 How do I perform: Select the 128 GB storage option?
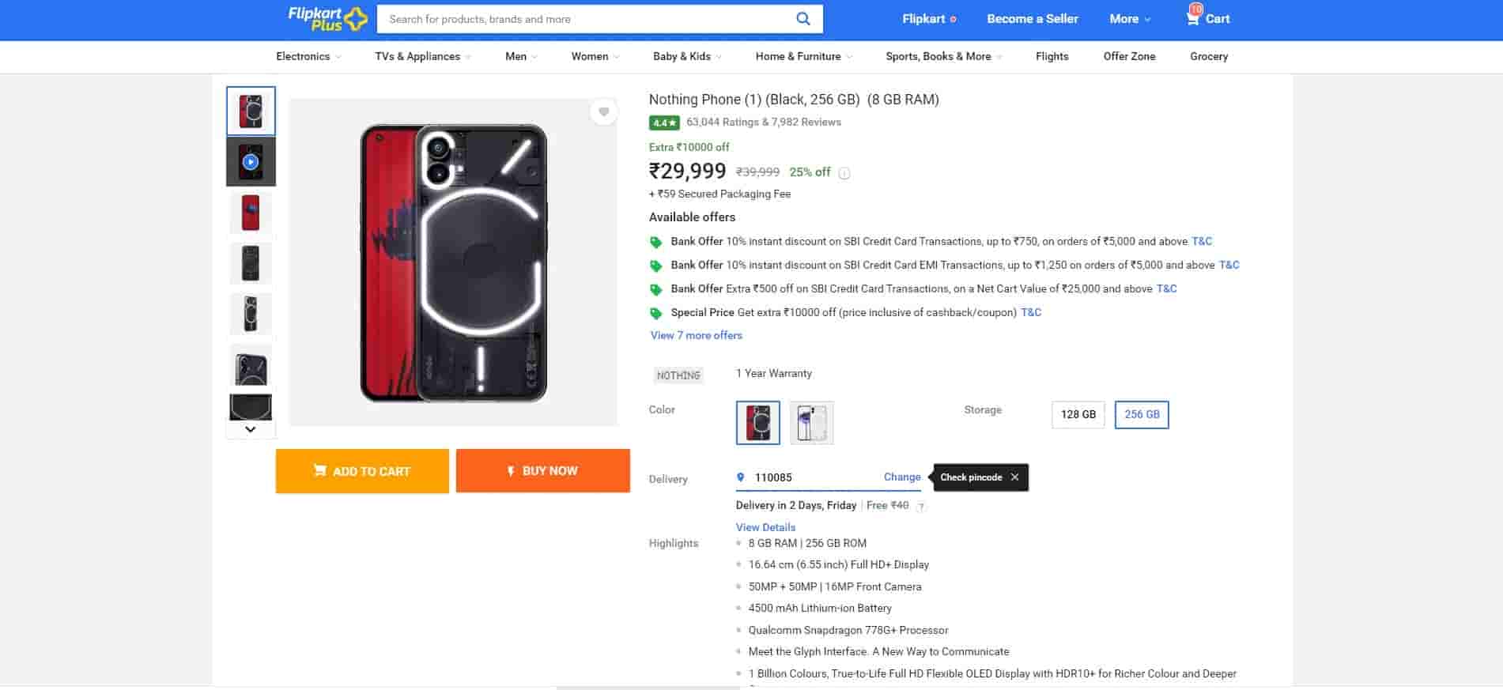[1078, 414]
